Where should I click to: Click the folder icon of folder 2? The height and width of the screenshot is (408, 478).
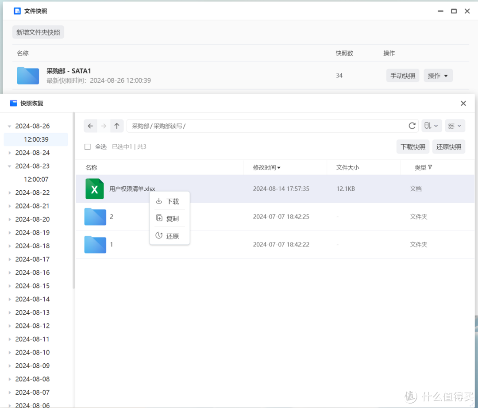pyautogui.click(x=95, y=217)
